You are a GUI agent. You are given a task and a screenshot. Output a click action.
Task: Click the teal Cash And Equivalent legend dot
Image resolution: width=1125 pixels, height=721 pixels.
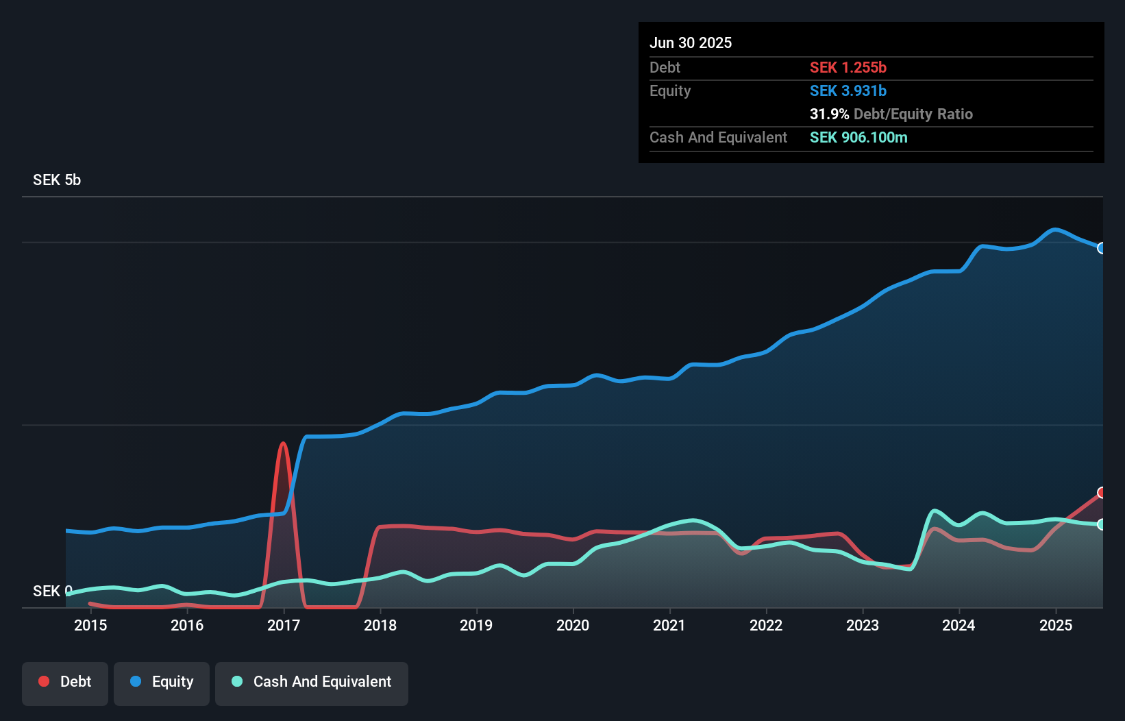click(237, 681)
